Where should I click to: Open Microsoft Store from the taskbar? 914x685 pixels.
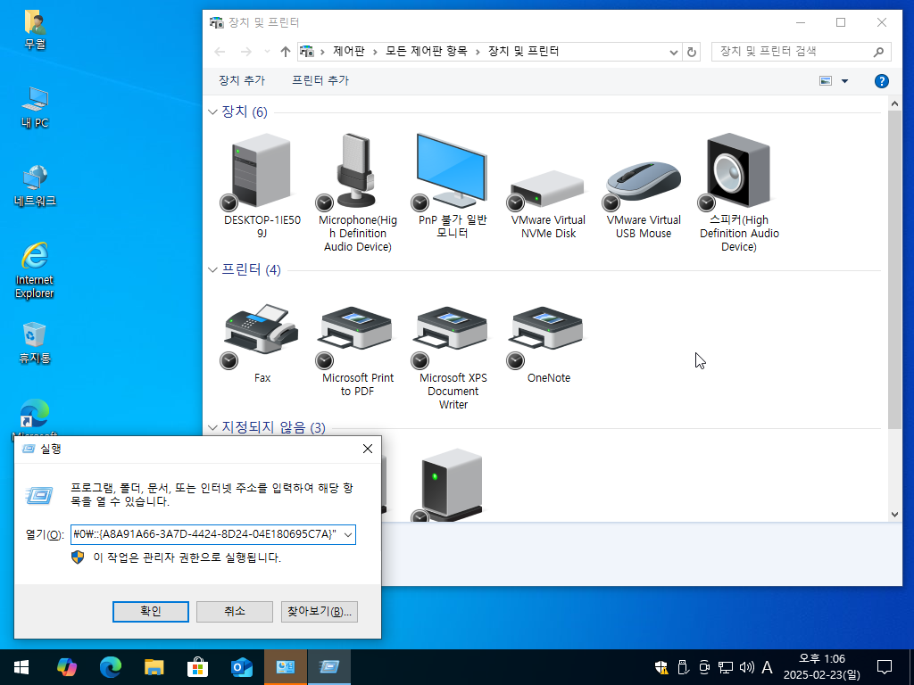pos(197,667)
